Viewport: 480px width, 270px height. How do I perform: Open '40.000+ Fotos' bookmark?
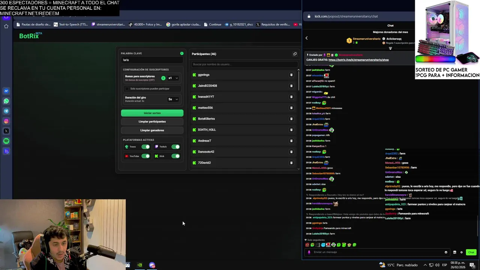coord(145,25)
